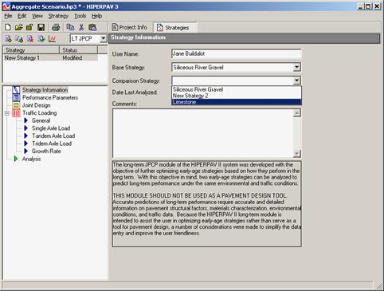The height and width of the screenshot is (291, 384).
Task: Click Comments scrollbar up arrow
Action: pyautogui.click(x=297, y=113)
